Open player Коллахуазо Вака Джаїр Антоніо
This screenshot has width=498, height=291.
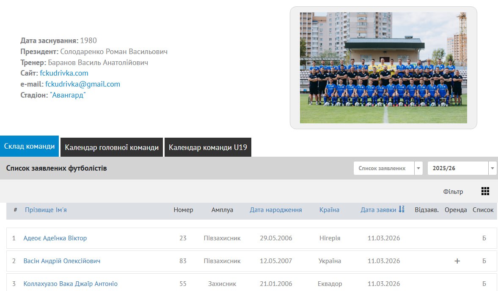pyautogui.click(x=70, y=284)
